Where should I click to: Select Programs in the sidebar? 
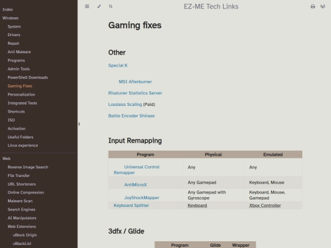pyautogui.click(x=17, y=61)
